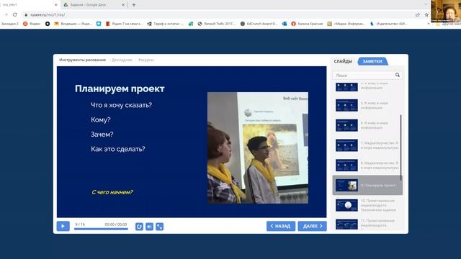Open slide 7 Медиатворчество in the list
This screenshot has width=461, height=259.
(x=367, y=145)
